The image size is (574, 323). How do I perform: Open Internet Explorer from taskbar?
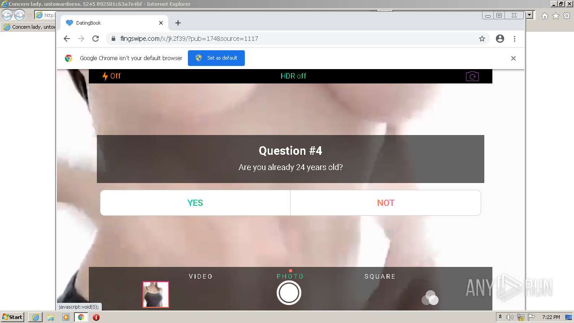(x=35, y=317)
